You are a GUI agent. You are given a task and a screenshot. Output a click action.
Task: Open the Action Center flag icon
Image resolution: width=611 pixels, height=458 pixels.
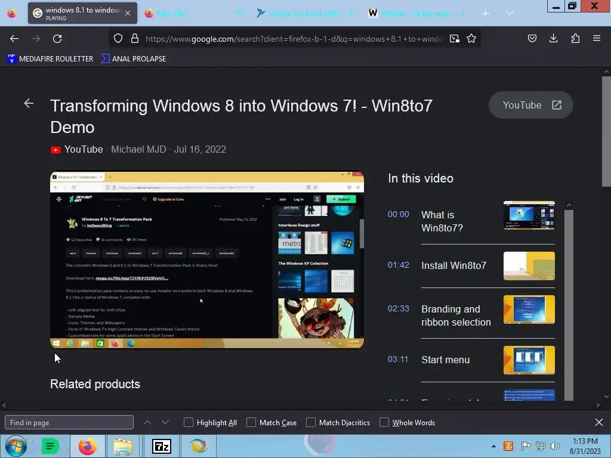tap(526, 446)
